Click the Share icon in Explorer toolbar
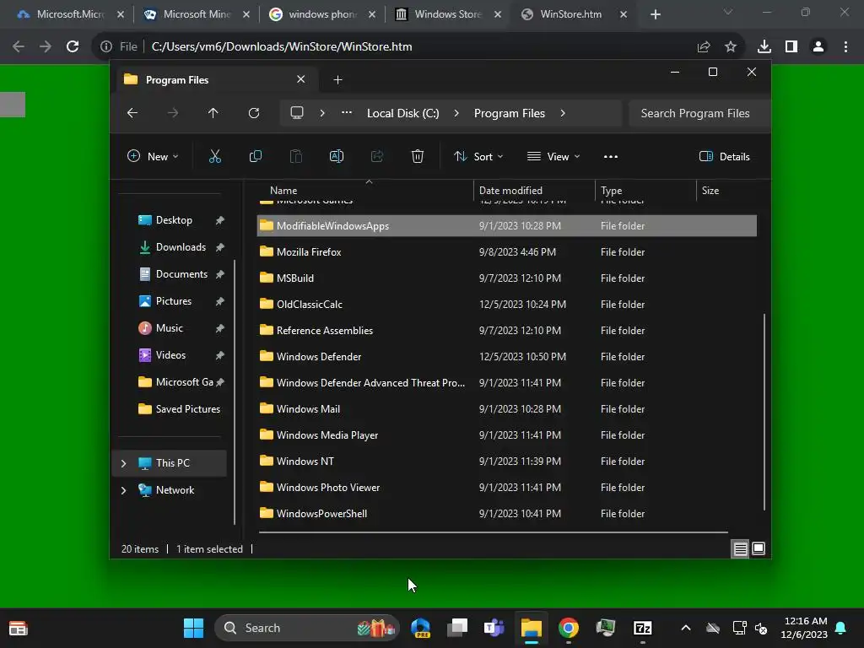Screen dimensions: 864x648 377,156
